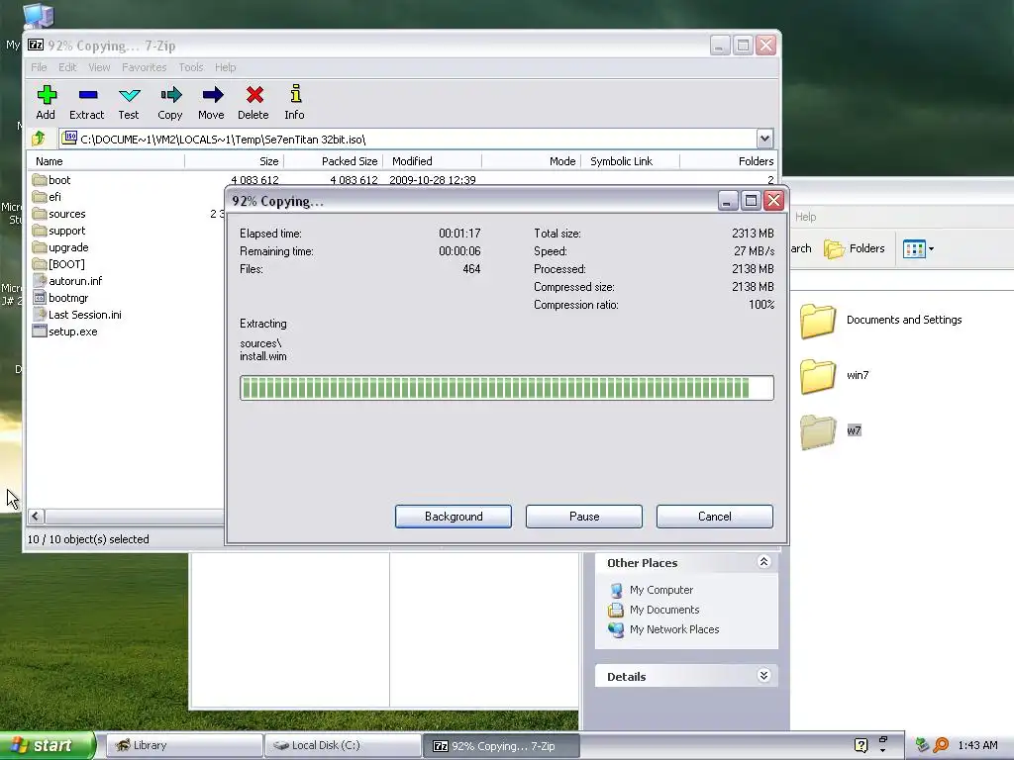Open My Network Places link
Screen dimensions: 1014x760
(664, 629)
